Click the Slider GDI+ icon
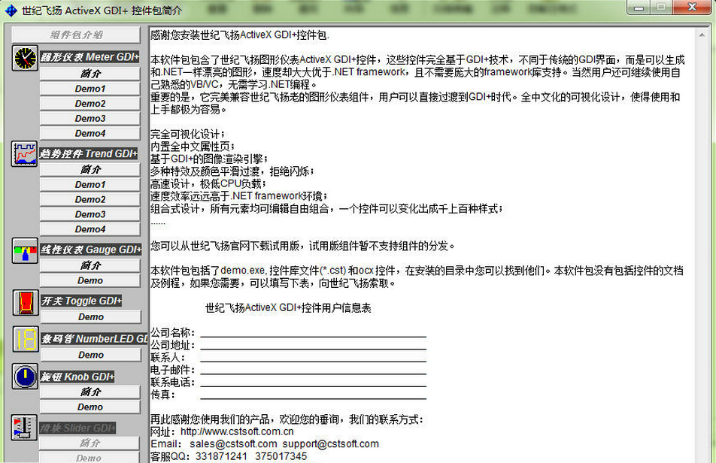Image resolution: width=716 pixels, height=463 pixels. point(24,428)
